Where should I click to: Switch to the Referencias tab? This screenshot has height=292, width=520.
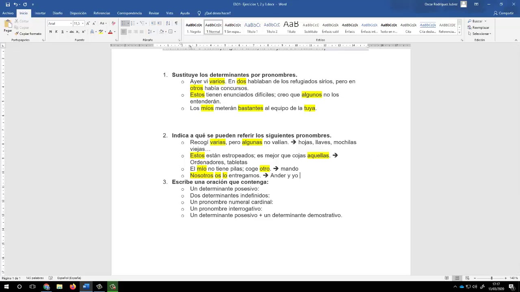(102, 13)
